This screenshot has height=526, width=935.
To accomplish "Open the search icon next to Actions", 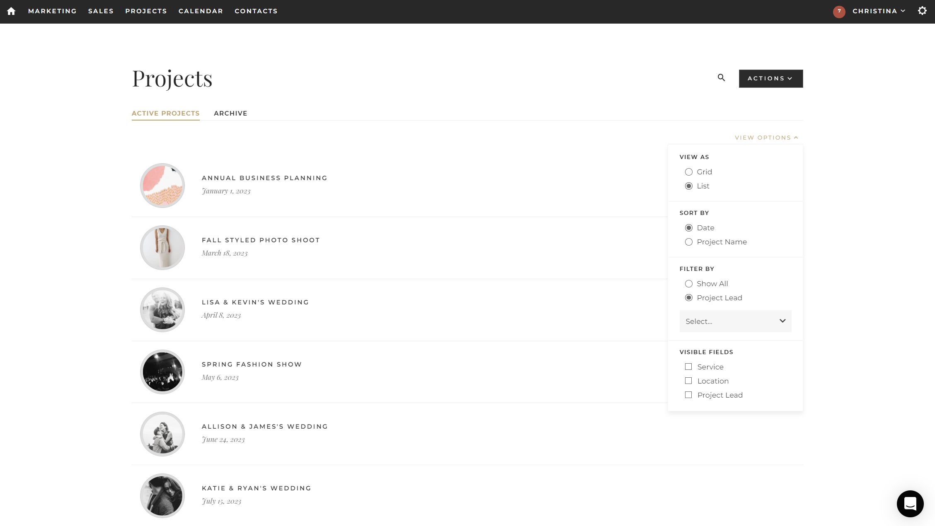I will pos(721,78).
